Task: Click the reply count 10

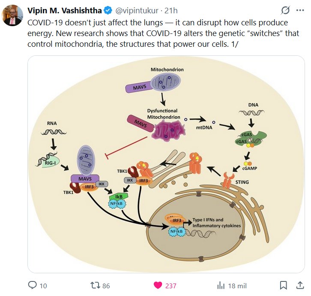Action: tap(43, 286)
